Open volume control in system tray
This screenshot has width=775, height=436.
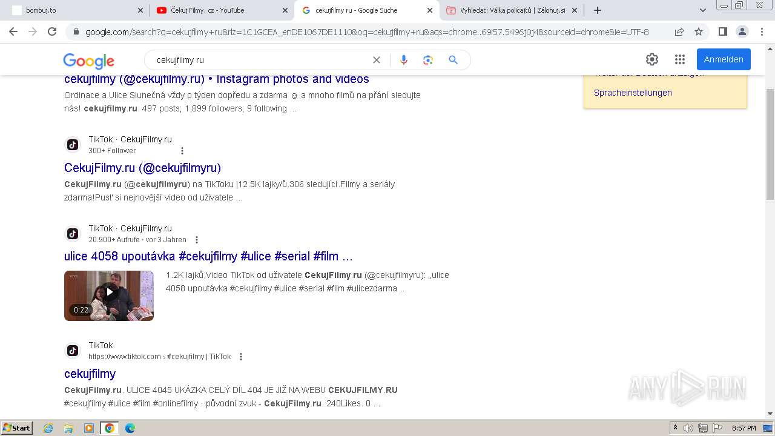(x=688, y=428)
